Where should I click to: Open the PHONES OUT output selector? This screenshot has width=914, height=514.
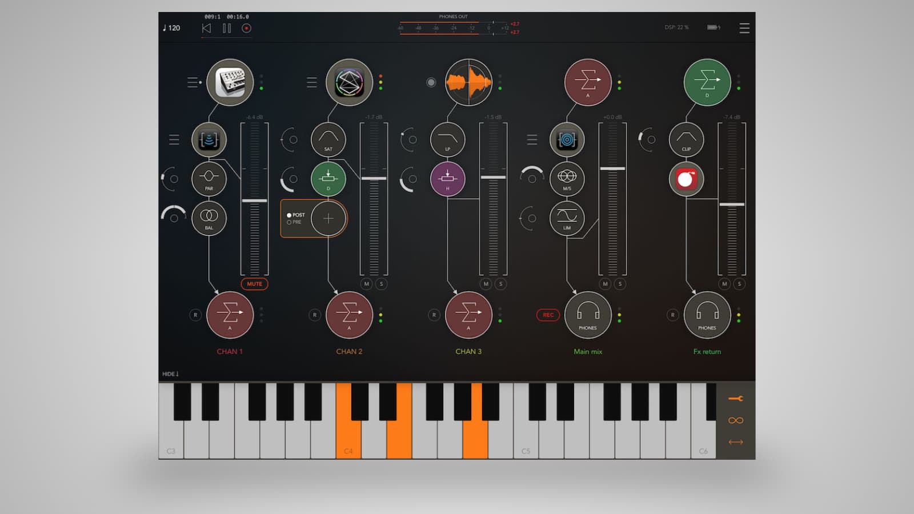[x=452, y=17]
